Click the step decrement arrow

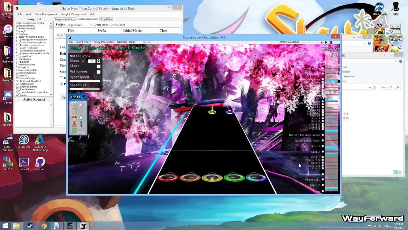[98, 62]
